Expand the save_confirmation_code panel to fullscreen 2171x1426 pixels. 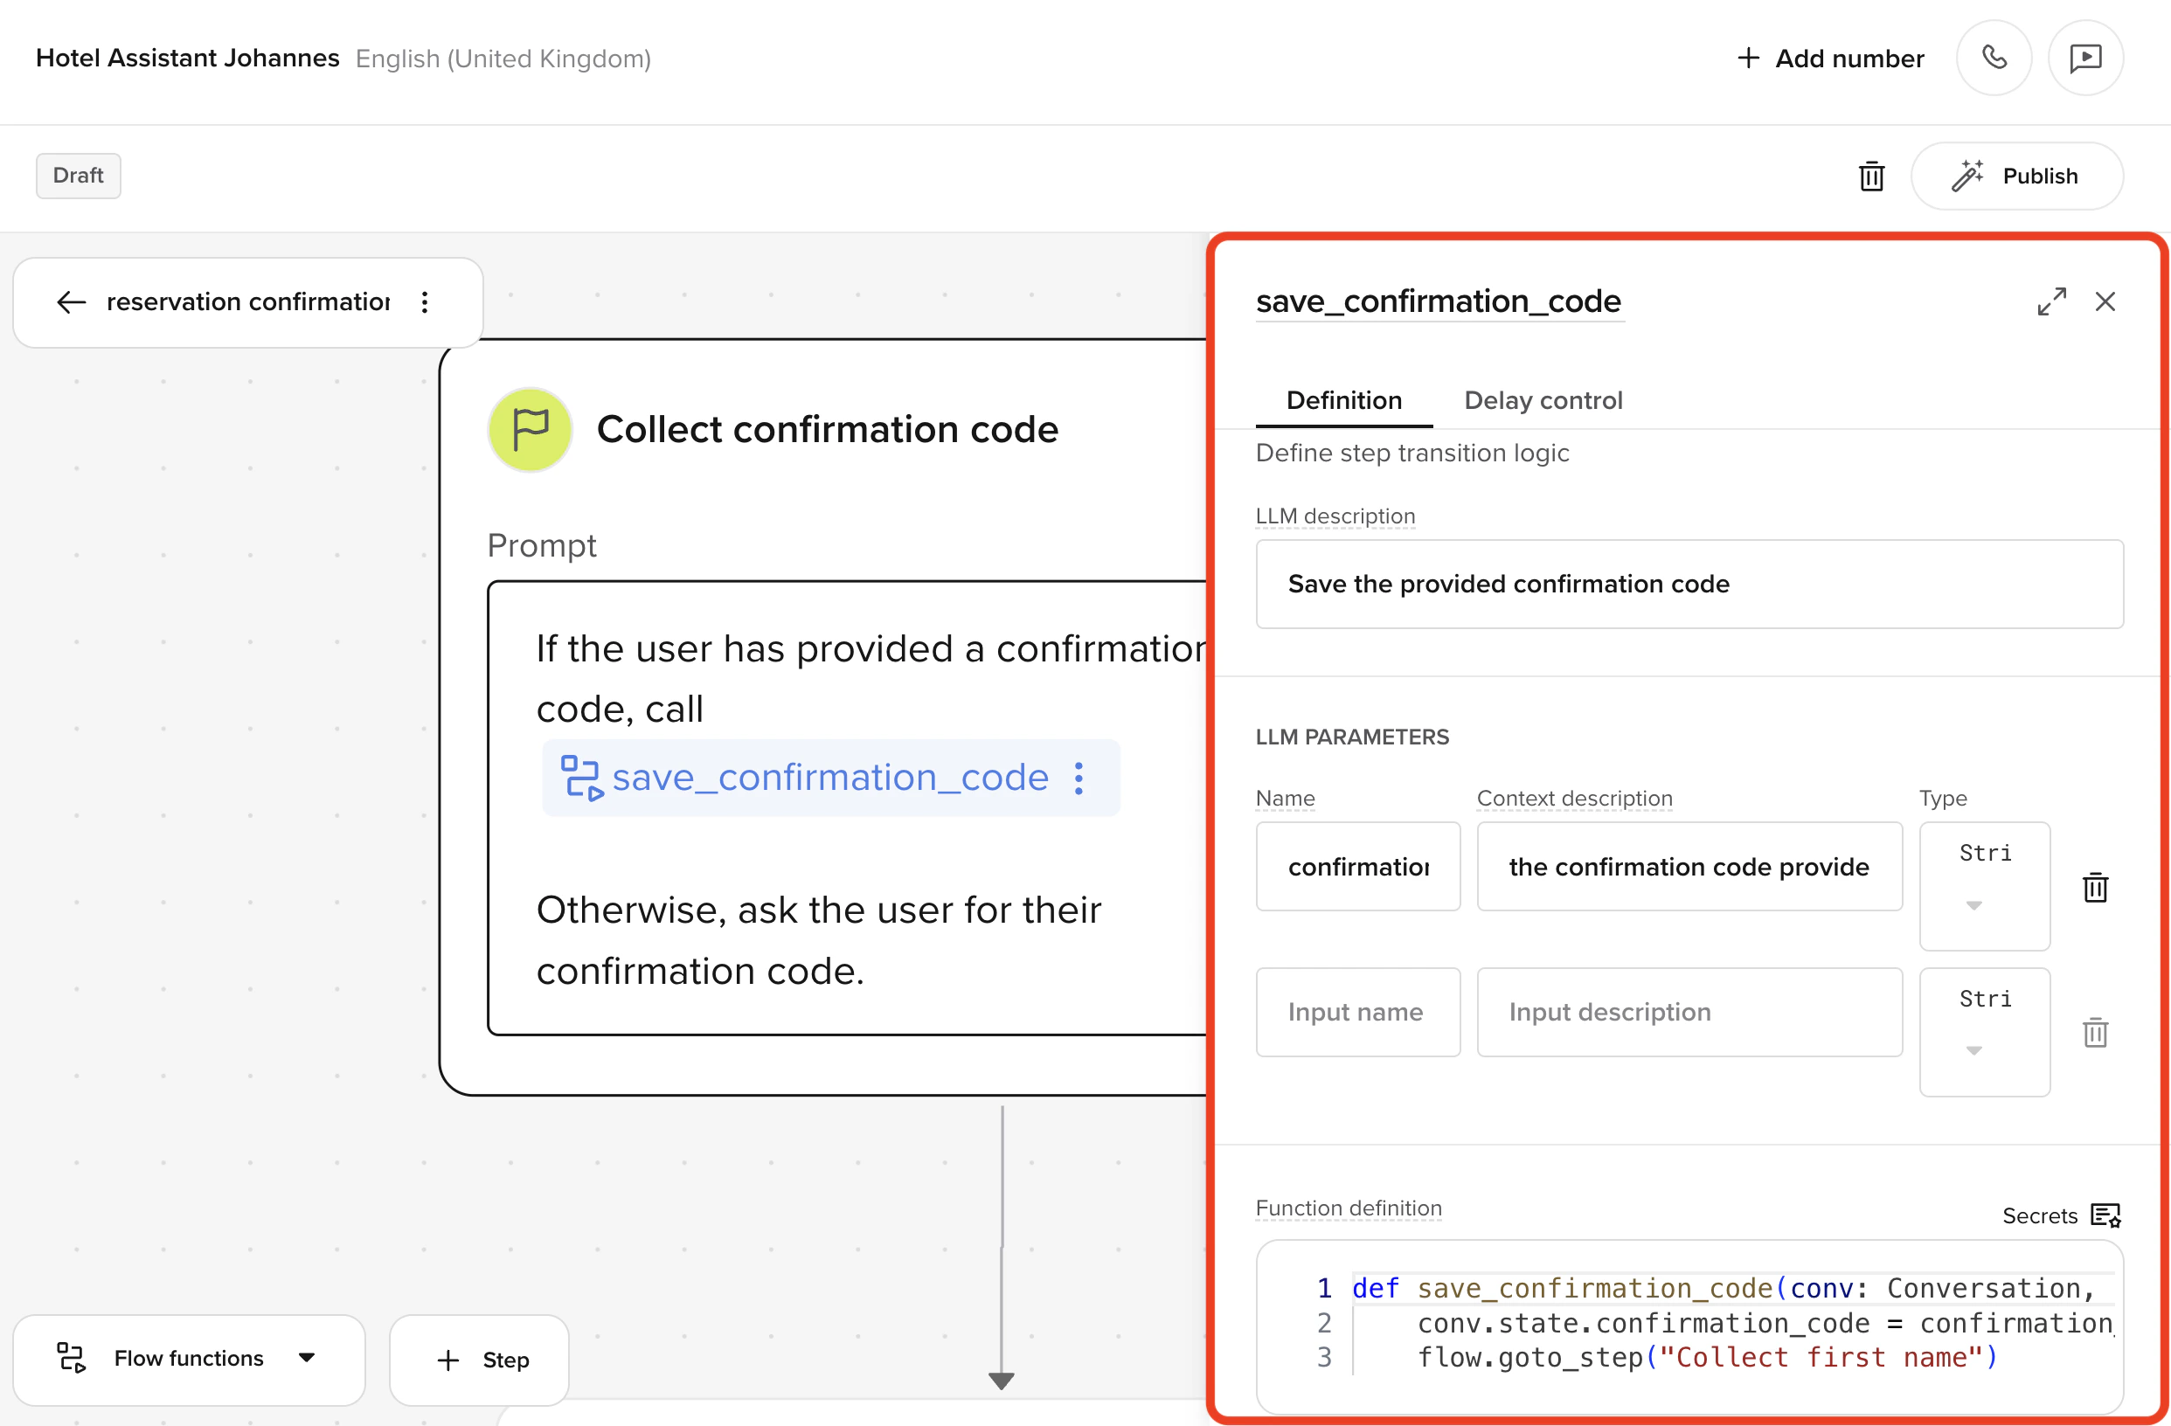click(x=2052, y=301)
